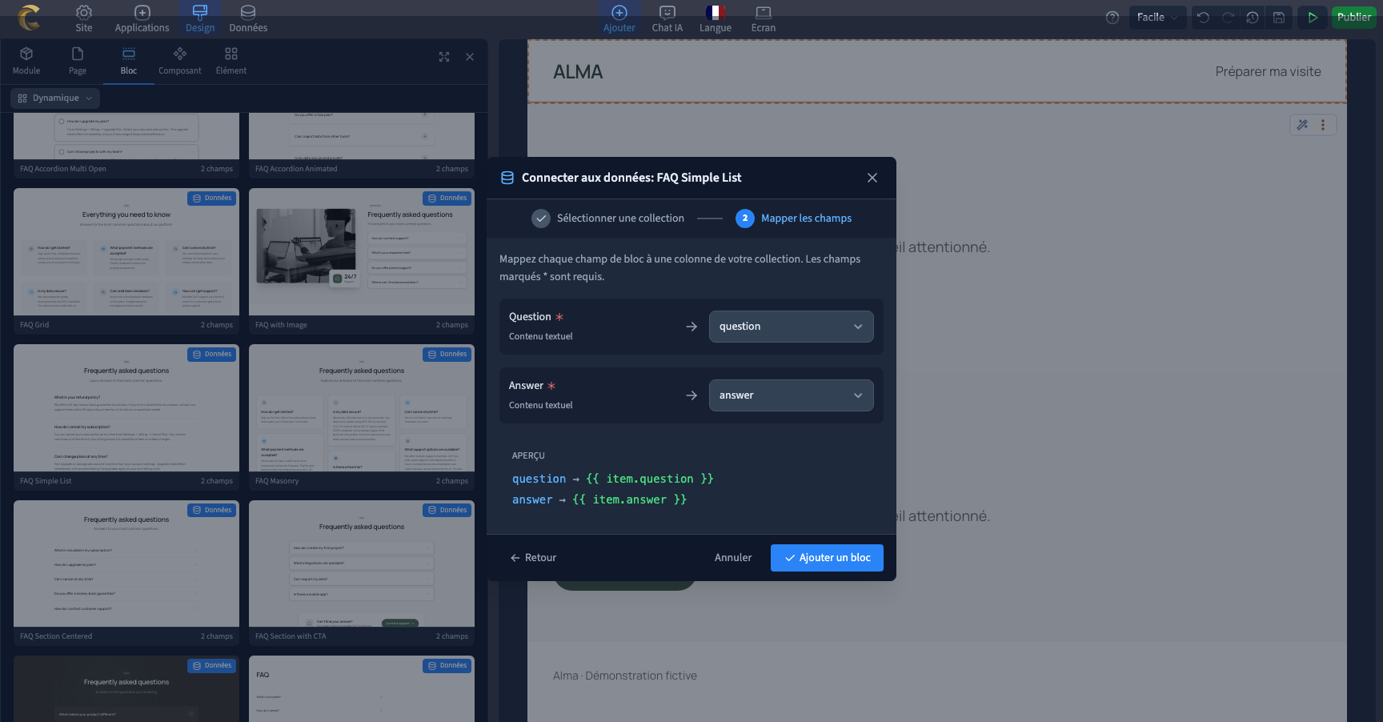The height and width of the screenshot is (722, 1383).
Task: Select the Design paint roller icon
Action: (200, 13)
